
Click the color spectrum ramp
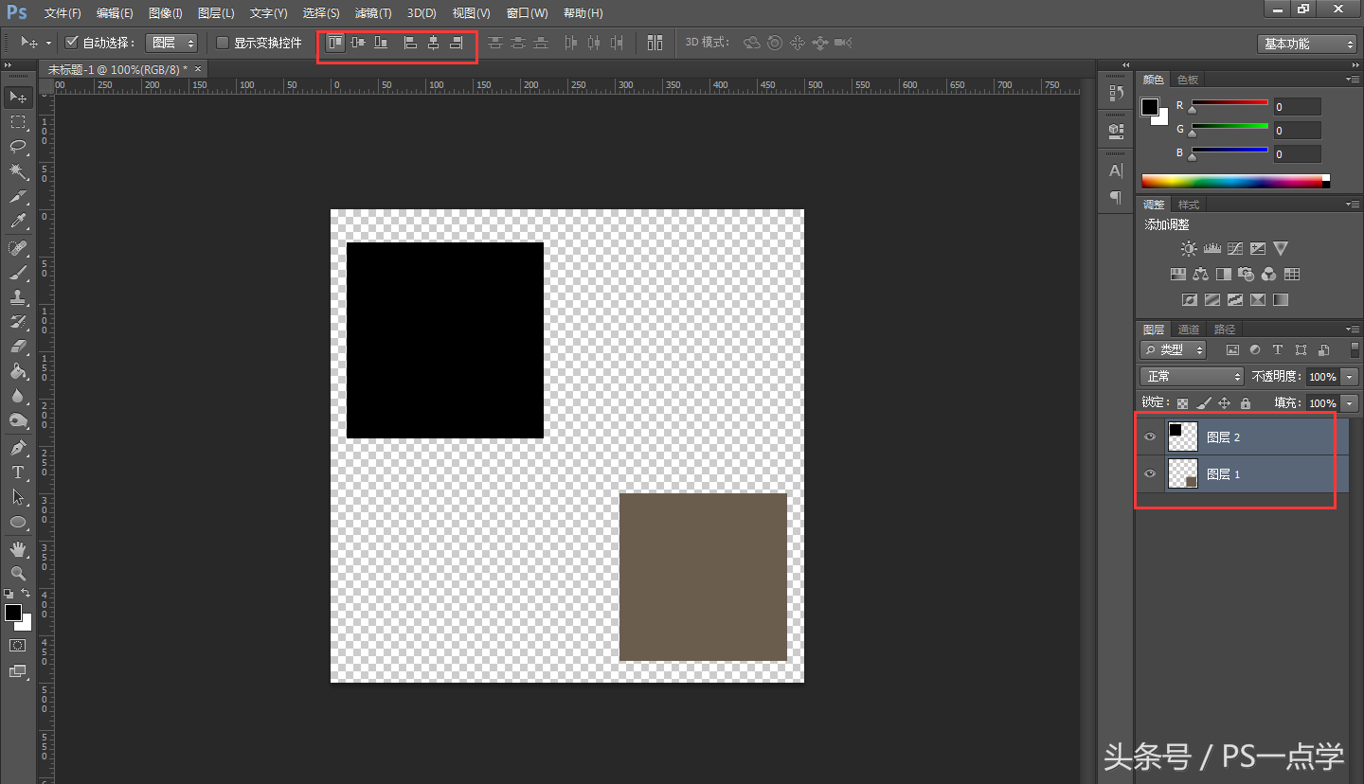tap(1235, 181)
